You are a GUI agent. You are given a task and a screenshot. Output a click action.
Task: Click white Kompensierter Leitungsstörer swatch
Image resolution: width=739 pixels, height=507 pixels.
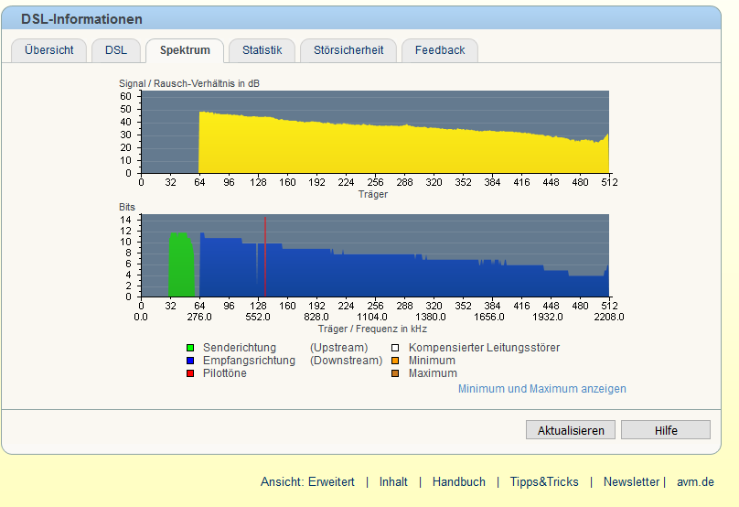(x=395, y=348)
